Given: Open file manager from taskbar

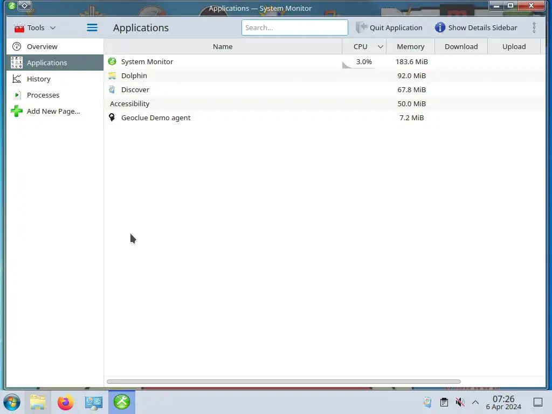Looking at the screenshot, I should 38,402.
